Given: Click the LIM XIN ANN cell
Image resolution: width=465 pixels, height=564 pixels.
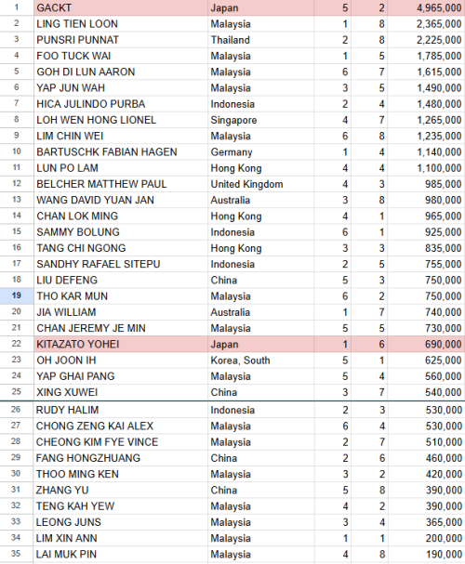Looking at the screenshot, I should (121, 538).
